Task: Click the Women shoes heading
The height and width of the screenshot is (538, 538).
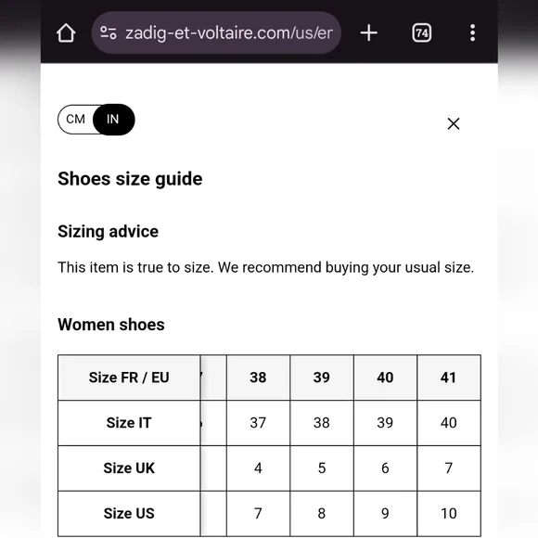Action: pyautogui.click(x=111, y=325)
